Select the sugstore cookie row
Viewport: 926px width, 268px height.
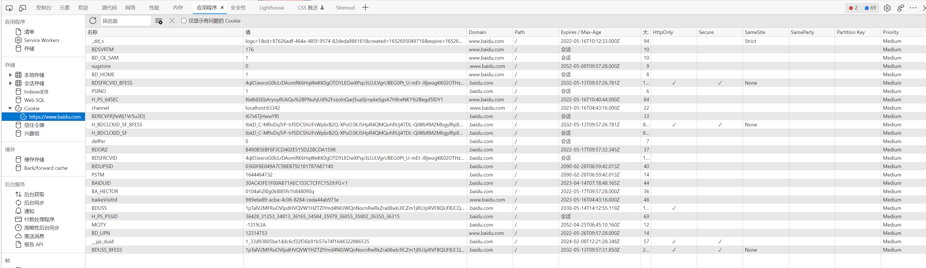click(506, 66)
